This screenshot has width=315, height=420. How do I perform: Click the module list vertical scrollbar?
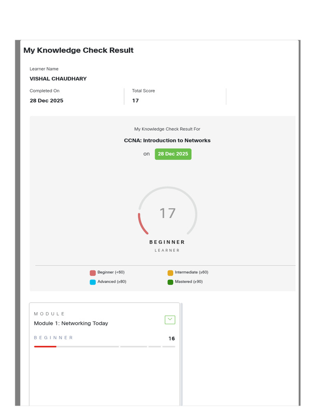click(182, 354)
